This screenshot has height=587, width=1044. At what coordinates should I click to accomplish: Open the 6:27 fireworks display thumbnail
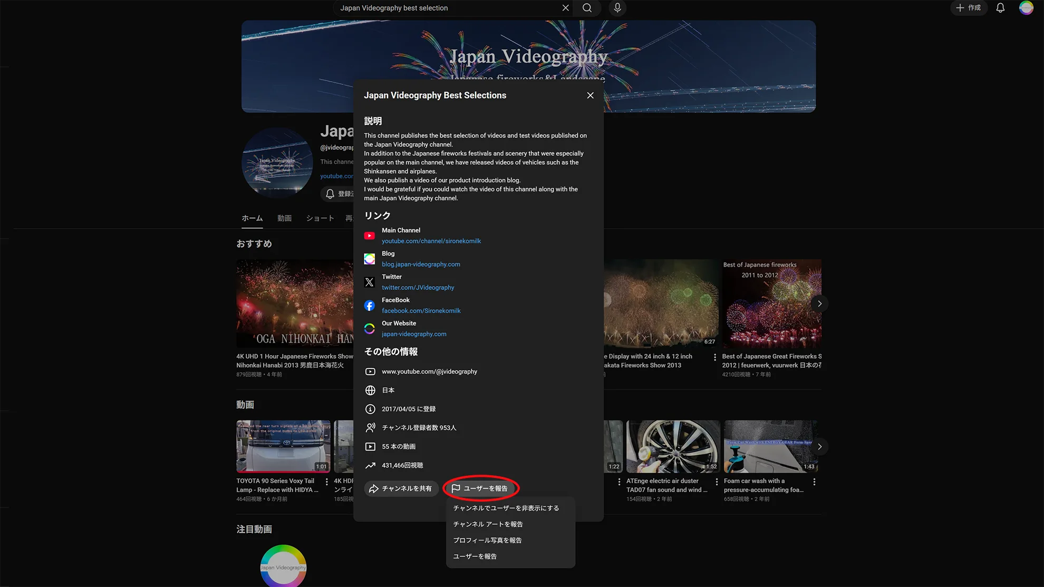pos(661,304)
